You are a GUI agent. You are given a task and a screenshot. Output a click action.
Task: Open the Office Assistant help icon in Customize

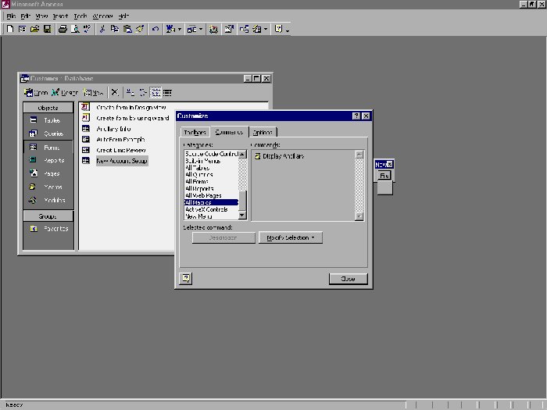point(186,278)
